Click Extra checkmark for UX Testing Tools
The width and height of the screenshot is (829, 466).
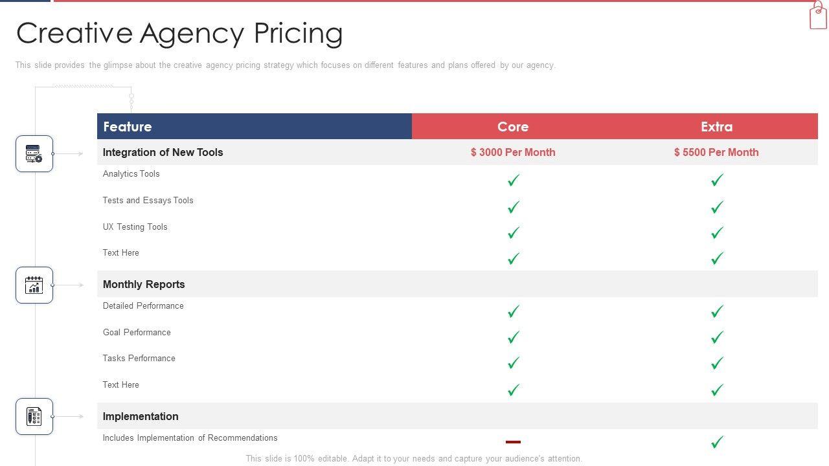click(x=717, y=233)
